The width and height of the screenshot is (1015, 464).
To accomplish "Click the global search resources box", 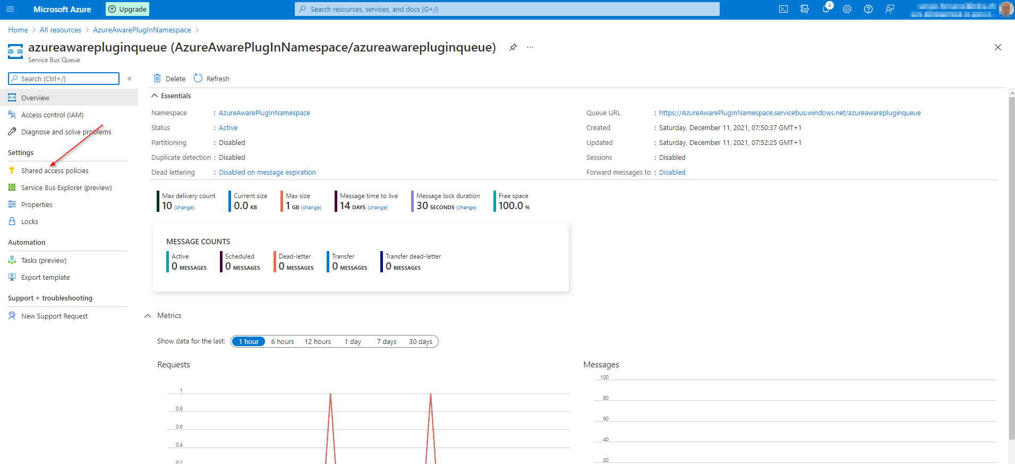I will 507,9.
